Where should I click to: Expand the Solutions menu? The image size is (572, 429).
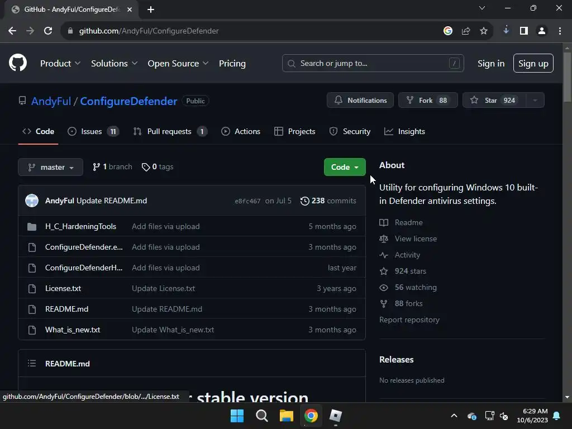click(114, 64)
